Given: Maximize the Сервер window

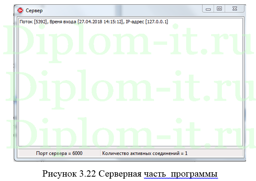Looking at the screenshot, I should (x=219, y=9).
